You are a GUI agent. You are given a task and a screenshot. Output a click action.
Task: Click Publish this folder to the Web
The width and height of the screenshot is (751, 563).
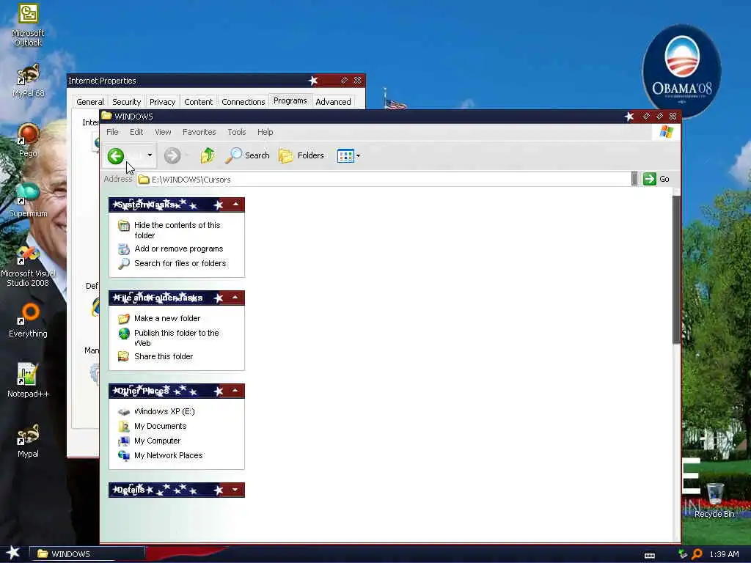[176, 338]
